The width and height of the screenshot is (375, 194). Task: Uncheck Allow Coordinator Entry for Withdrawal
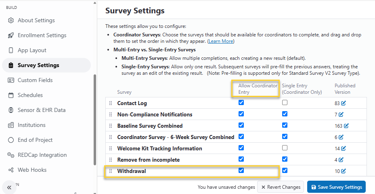point(241,170)
